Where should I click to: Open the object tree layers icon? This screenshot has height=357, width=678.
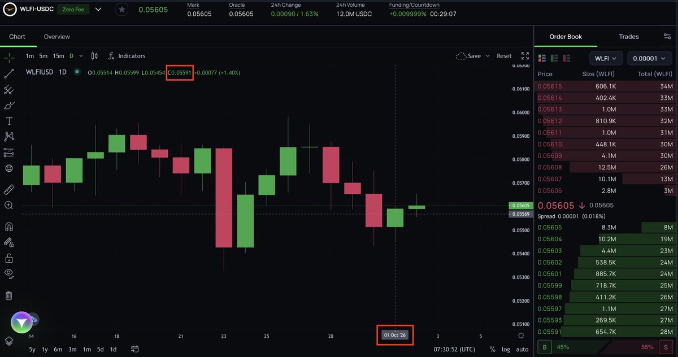pyautogui.click(x=9, y=341)
